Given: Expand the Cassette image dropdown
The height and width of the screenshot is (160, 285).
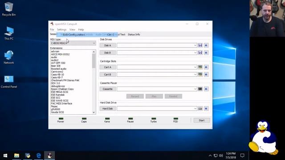Looking at the screenshot, I should (195, 89).
